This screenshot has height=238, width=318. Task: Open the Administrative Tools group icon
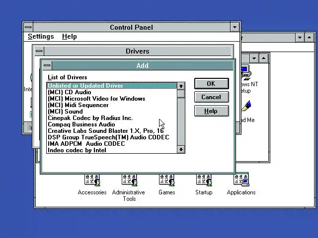coord(130,180)
